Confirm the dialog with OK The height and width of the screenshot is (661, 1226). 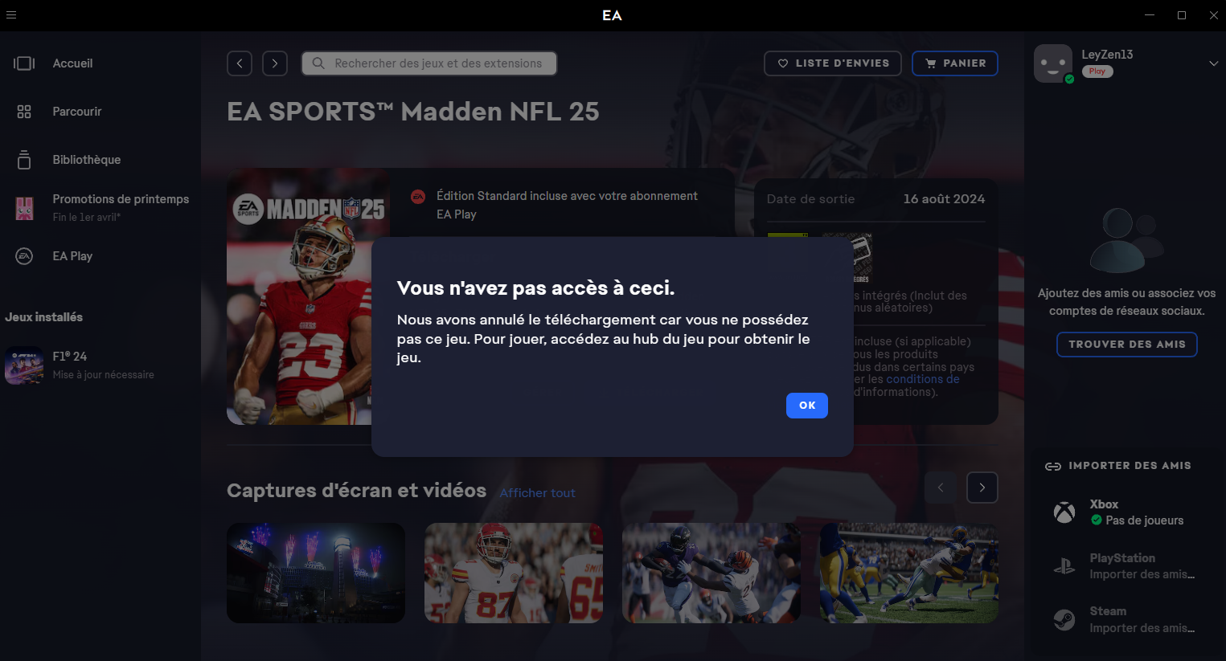tap(807, 406)
